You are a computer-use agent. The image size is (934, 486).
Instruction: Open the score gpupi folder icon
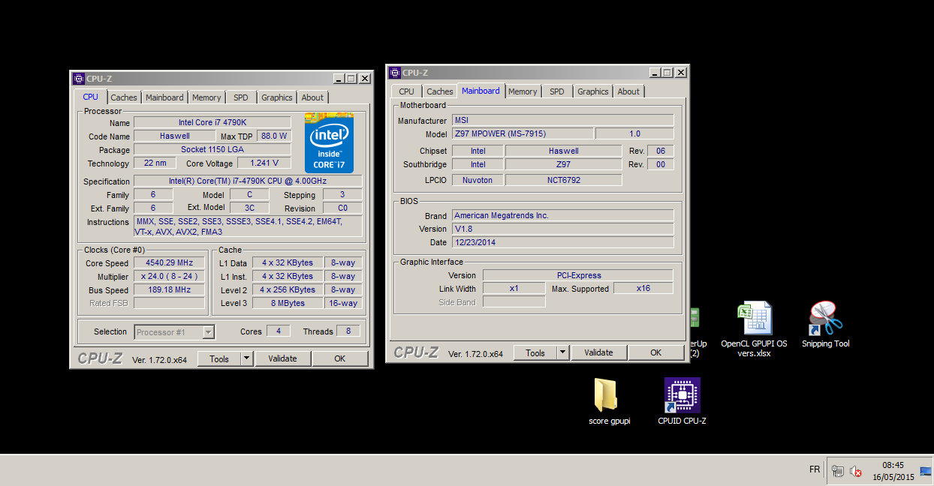(x=609, y=401)
